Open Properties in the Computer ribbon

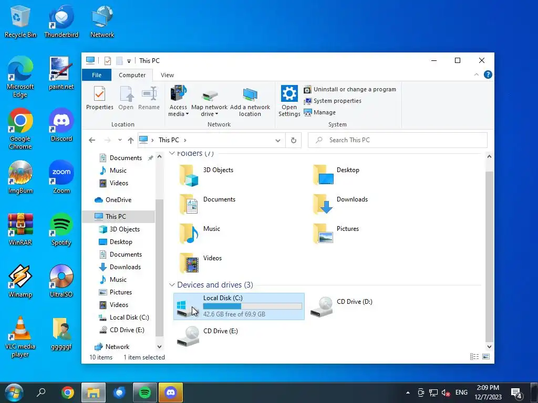point(99,98)
